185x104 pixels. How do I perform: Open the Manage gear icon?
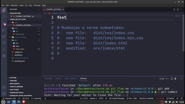(4, 94)
